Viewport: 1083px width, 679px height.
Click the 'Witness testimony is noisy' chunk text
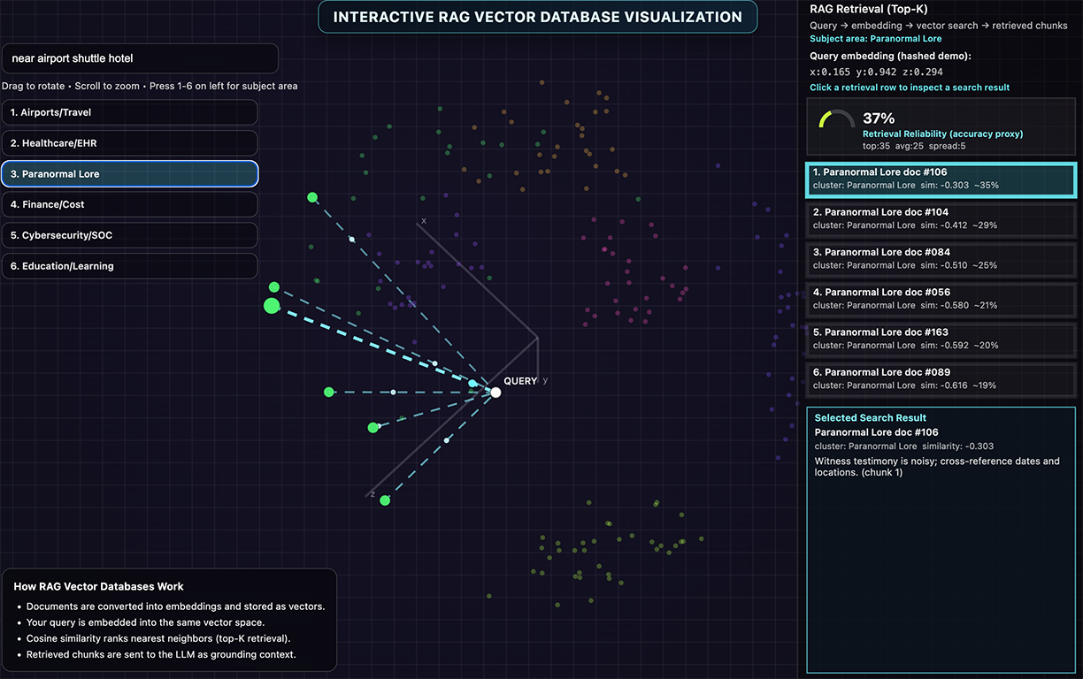pyautogui.click(x=937, y=467)
